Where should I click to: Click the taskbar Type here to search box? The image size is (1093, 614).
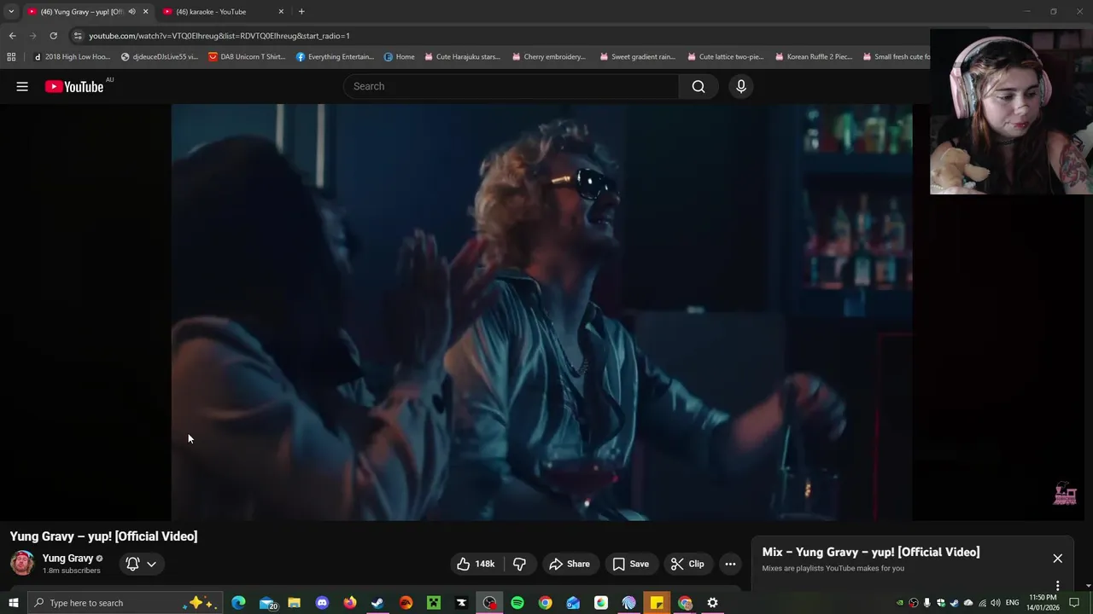coord(126,603)
